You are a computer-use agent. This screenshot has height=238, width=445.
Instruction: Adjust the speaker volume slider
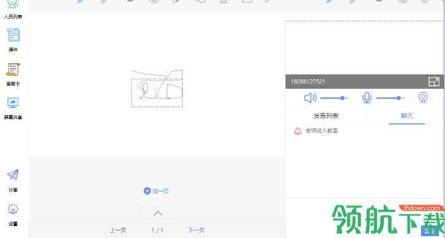click(x=334, y=98)
